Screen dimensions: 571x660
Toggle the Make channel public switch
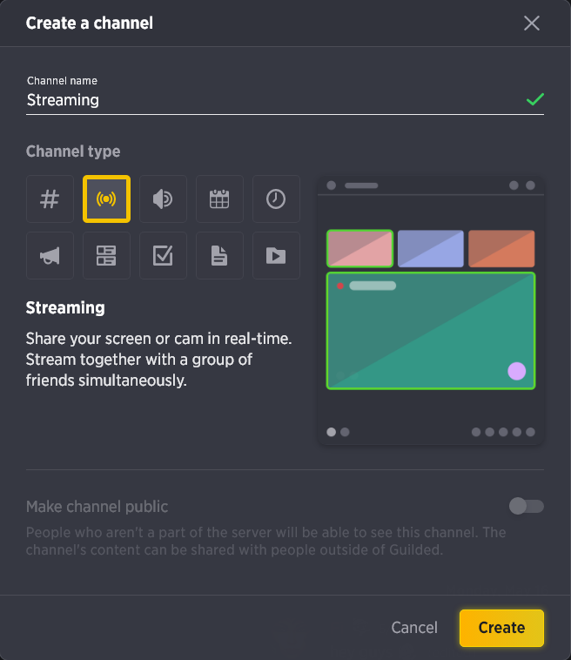527,506
